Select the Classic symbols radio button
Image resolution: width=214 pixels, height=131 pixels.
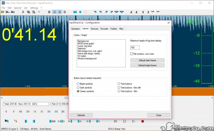click(78, 91)
